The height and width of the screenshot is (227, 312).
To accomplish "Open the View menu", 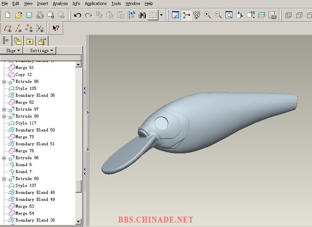I will [x=28, y=3].
